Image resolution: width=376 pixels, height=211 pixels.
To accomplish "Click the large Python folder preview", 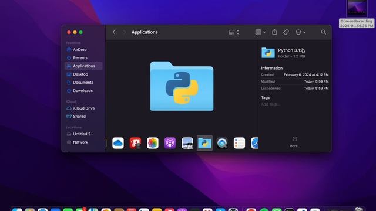I will [182, 86].
